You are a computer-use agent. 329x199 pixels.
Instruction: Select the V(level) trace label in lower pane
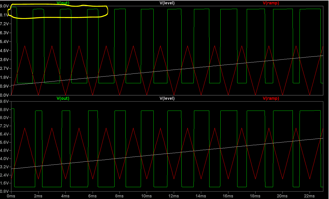click(167, 98)
